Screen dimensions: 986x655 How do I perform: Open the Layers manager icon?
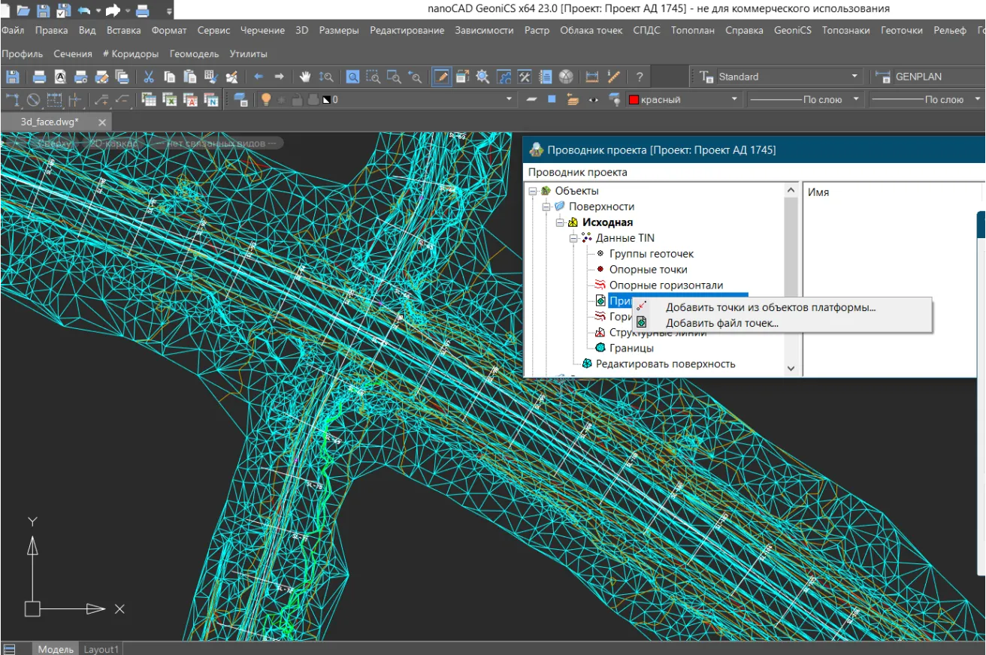point(240,99)
